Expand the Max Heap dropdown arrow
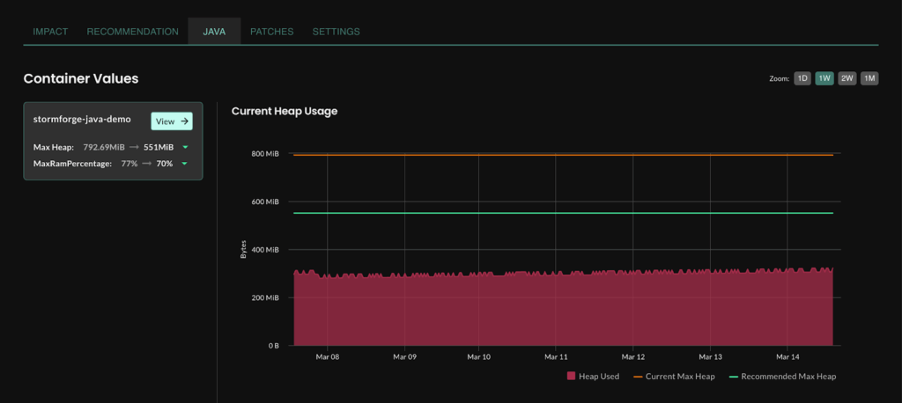This screenshot has width=902, height=403. point(186,147)
